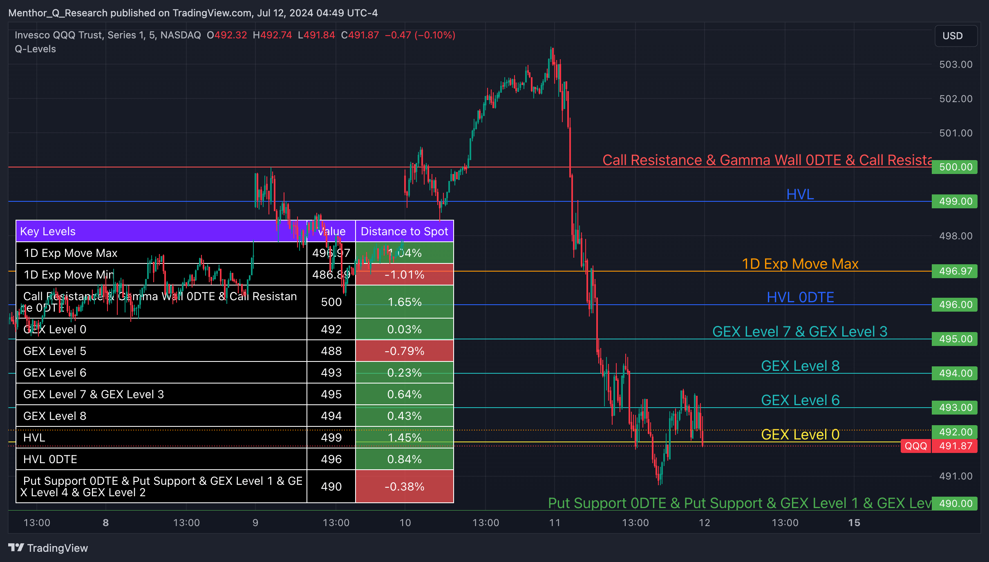Viewport: 989px width, 562px height.
Task: Click the red Call Resistance chart label
Action: pyautogui.click(x=767, y=160)
